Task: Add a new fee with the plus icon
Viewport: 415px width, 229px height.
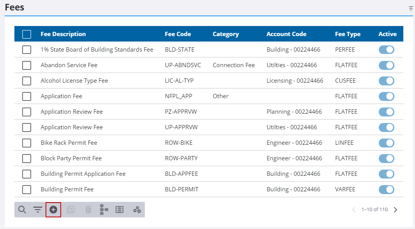Action: coord(53,210)
